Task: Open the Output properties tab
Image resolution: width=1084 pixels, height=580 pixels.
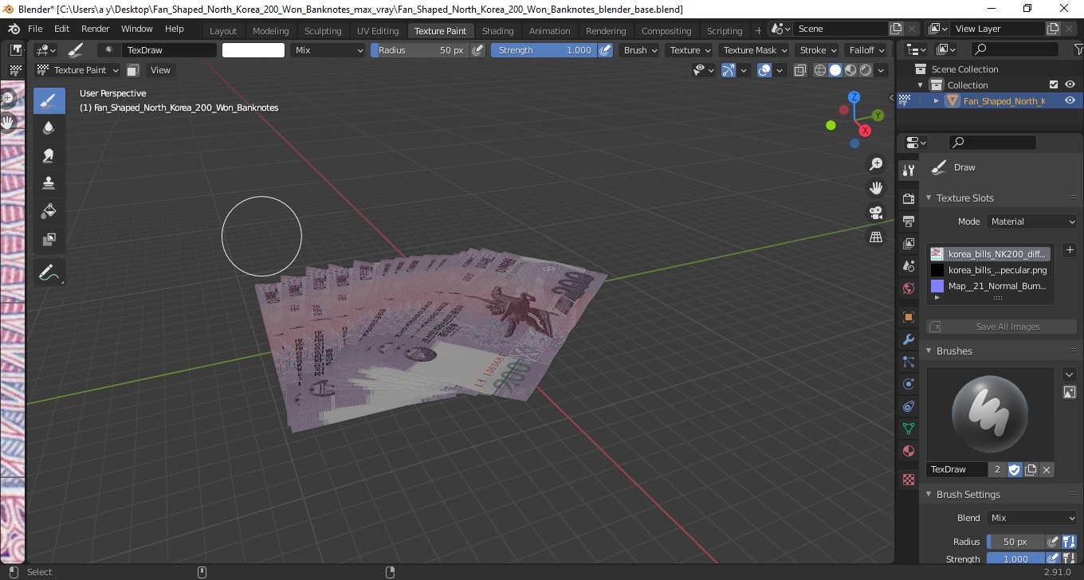Action: 908,221
